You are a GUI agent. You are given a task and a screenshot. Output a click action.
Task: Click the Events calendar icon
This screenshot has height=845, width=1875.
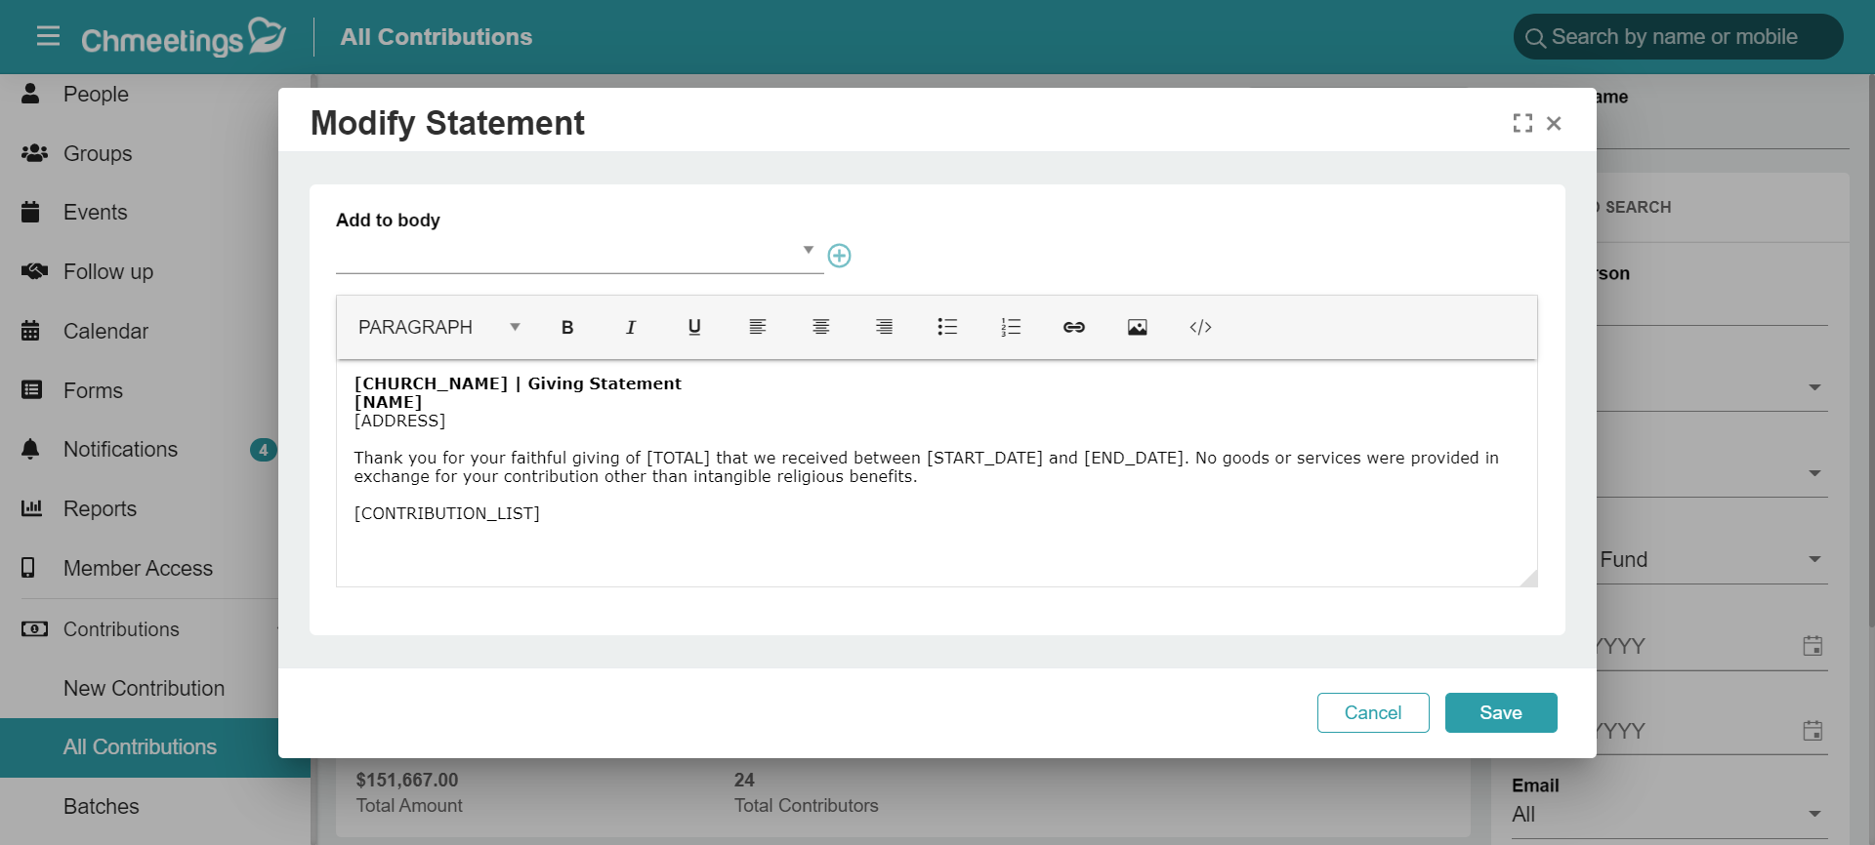(x=30, y=212)
